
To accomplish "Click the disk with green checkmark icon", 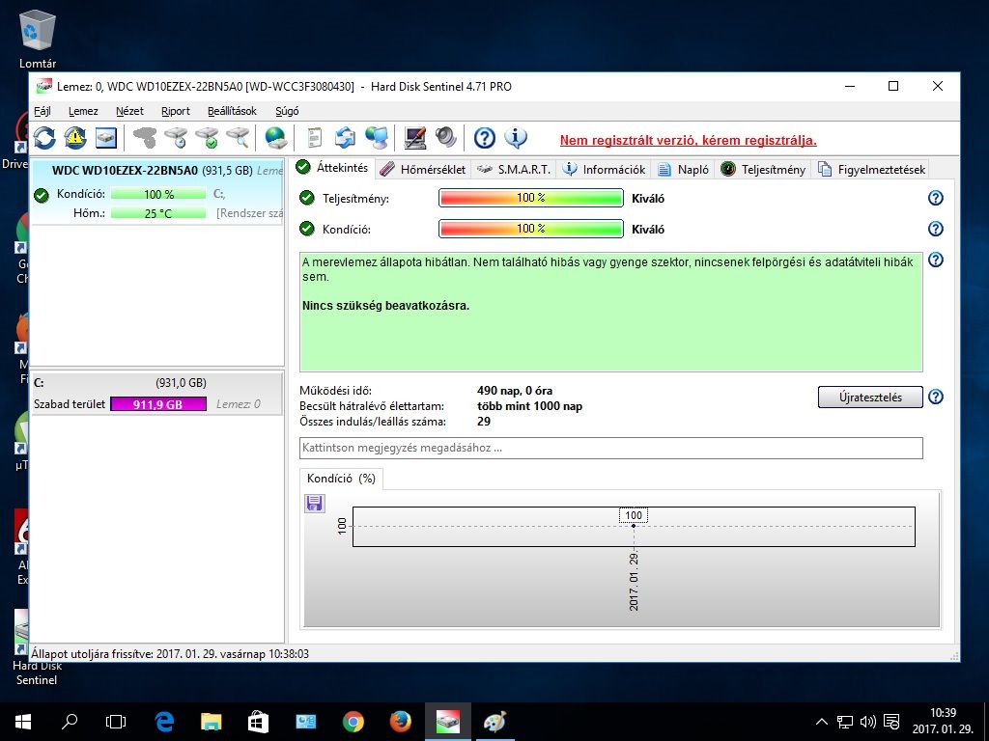I will pos(208,137).
